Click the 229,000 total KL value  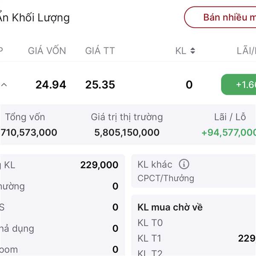(99, 165)
